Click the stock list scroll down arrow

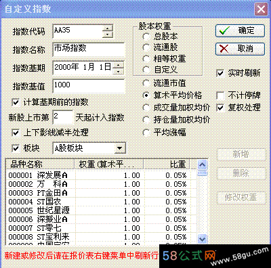(x=202, y=238)
